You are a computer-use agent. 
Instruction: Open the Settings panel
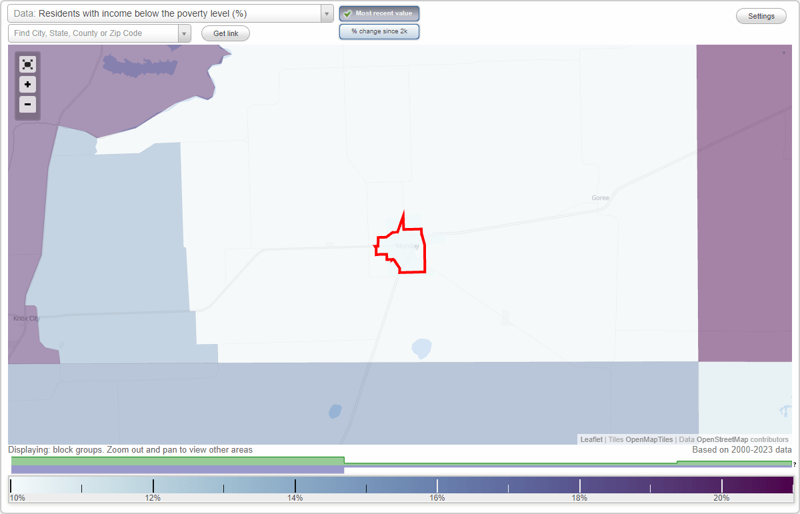(x=761, y=15)
